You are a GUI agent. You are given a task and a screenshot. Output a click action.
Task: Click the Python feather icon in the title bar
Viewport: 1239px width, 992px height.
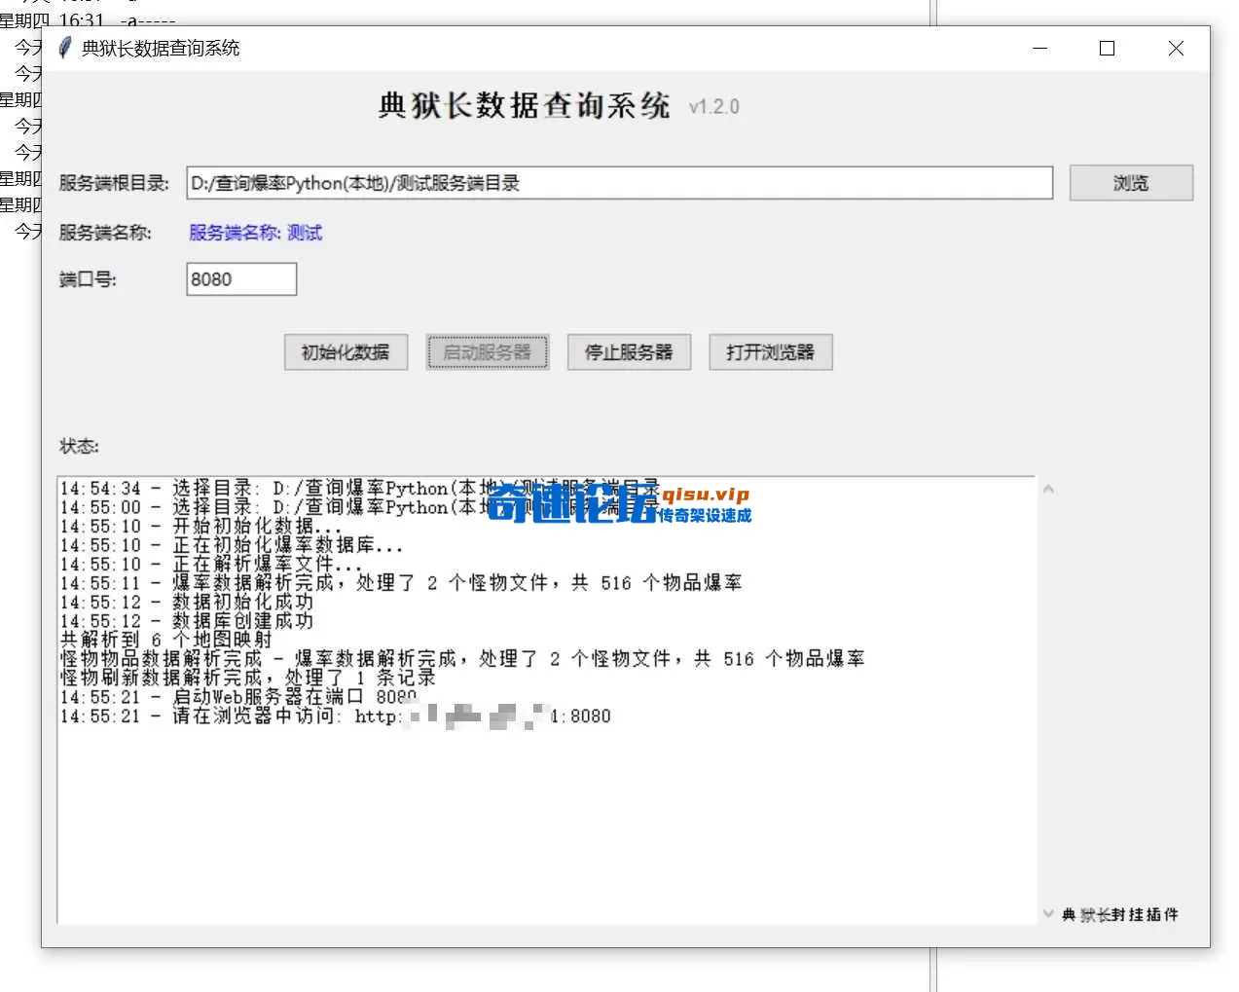click(x=64, y=47)
